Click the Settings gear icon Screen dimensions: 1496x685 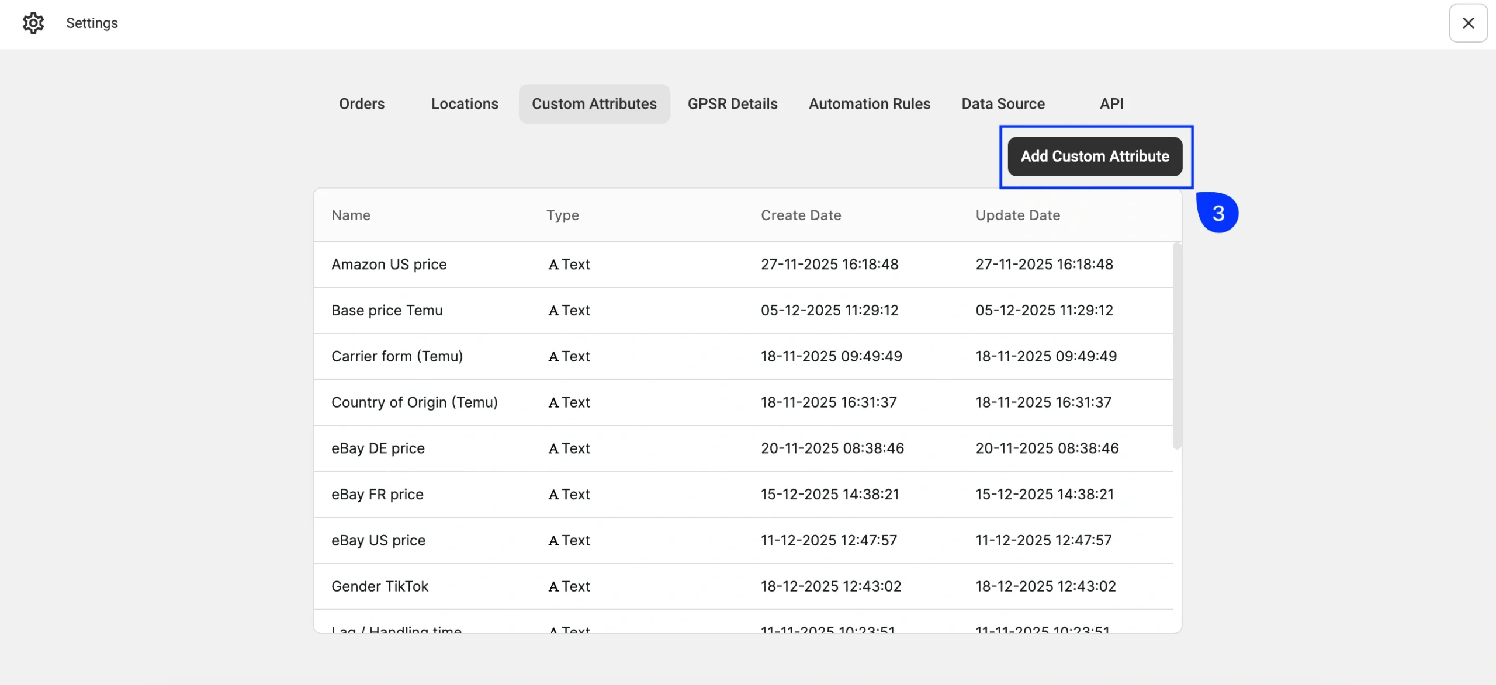pyautogui.click(x=33, y=23)
